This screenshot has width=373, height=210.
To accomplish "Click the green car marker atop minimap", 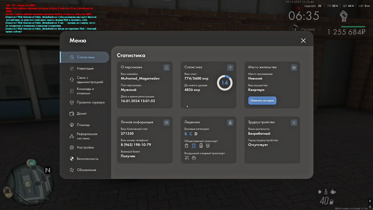I will tap(32, 163).
